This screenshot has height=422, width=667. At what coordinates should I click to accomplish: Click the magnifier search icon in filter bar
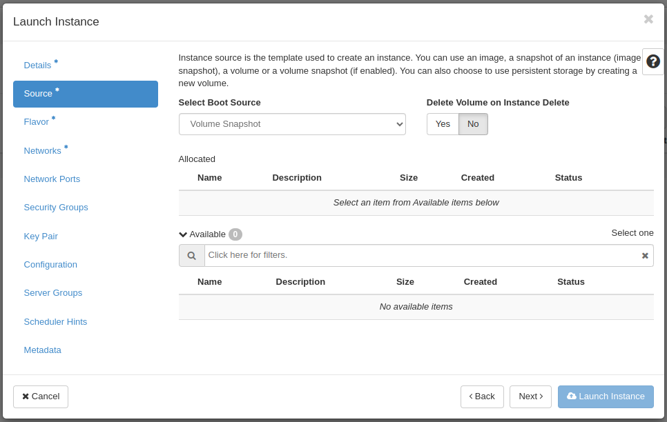point(192,255)
